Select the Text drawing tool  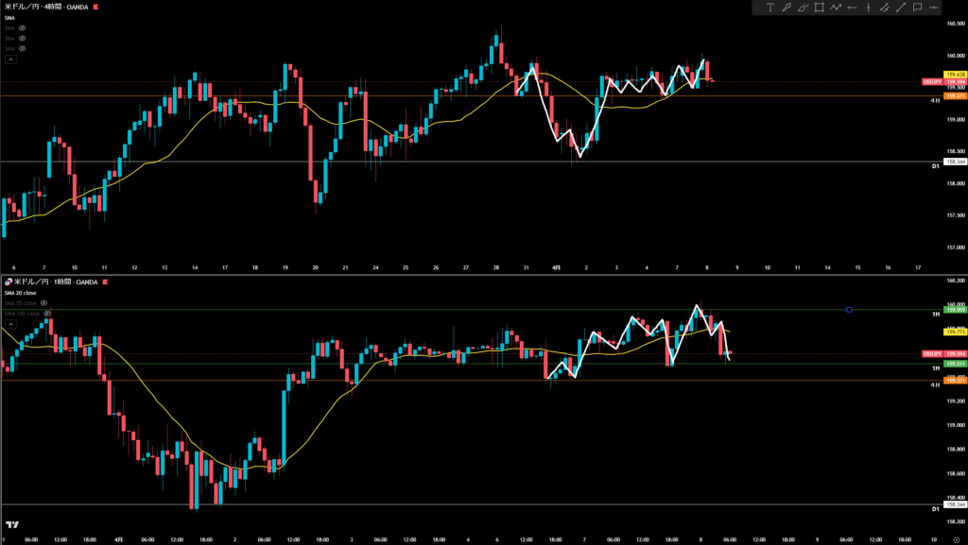[770, 9]
